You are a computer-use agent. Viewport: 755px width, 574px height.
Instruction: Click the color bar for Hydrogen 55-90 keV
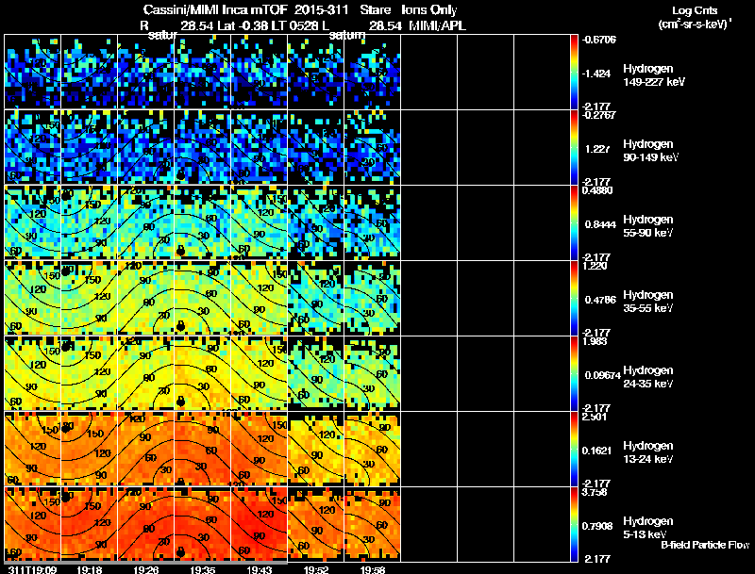[x=574, y=222]
